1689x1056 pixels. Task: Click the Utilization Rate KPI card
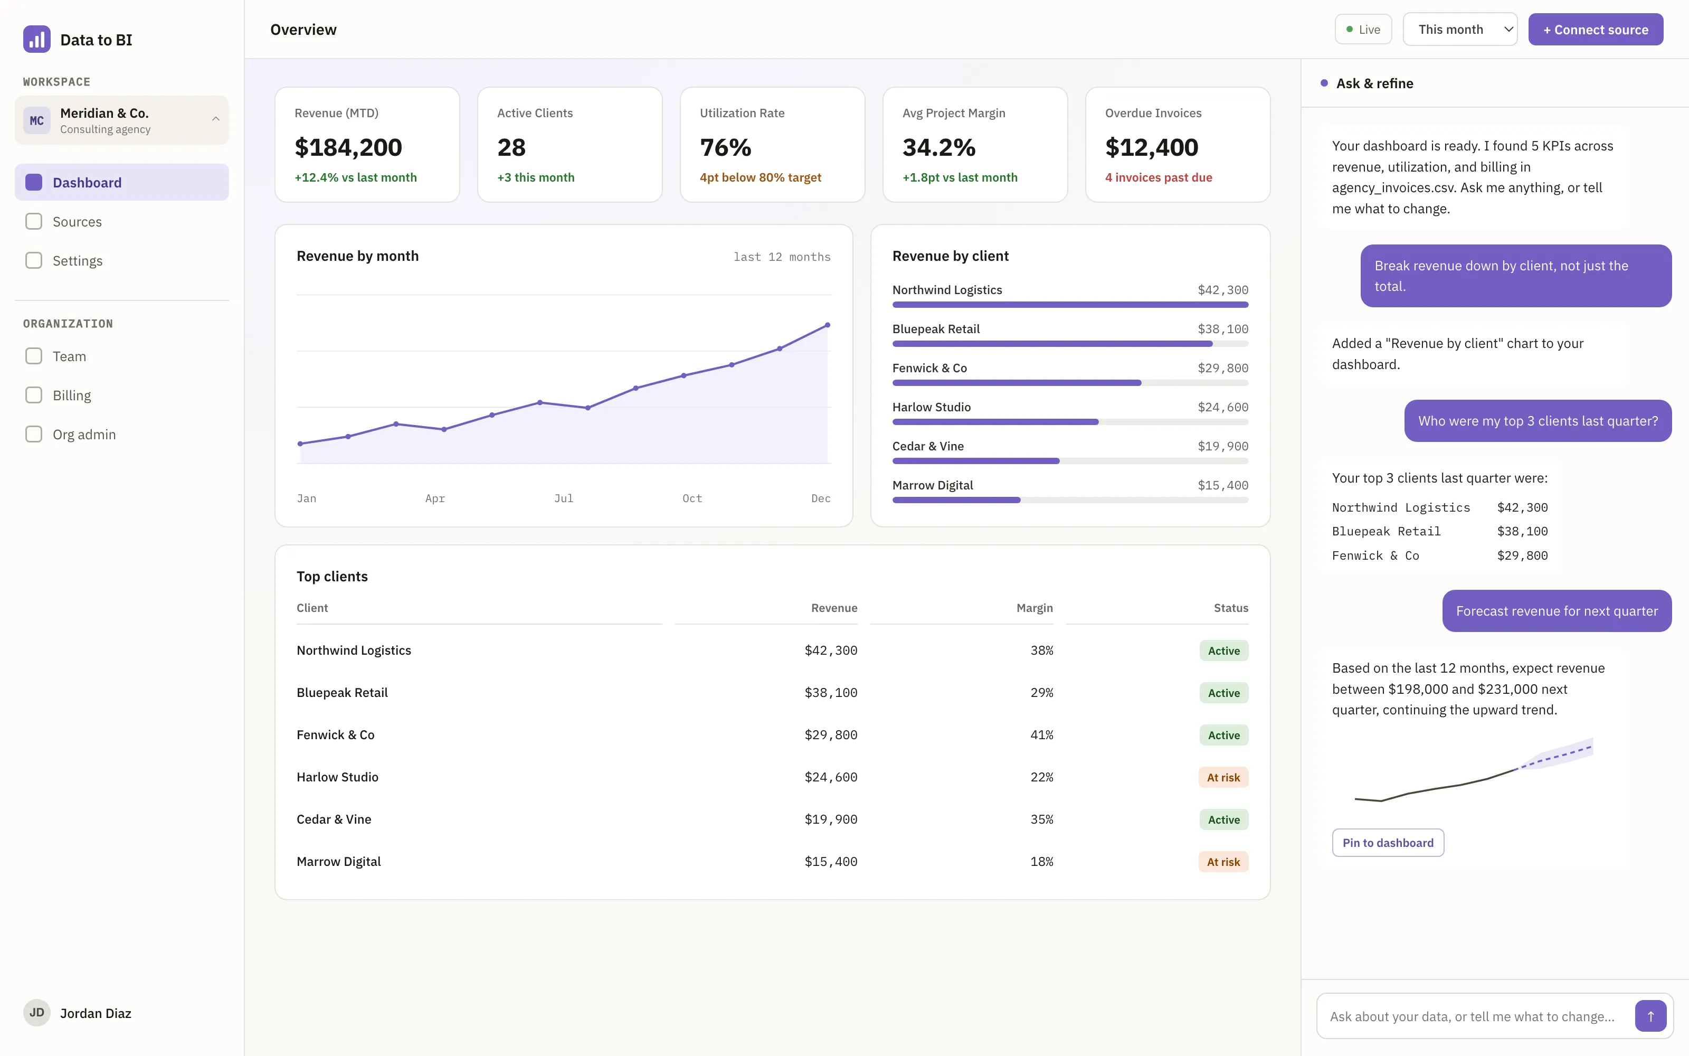(x=772, y=145)
